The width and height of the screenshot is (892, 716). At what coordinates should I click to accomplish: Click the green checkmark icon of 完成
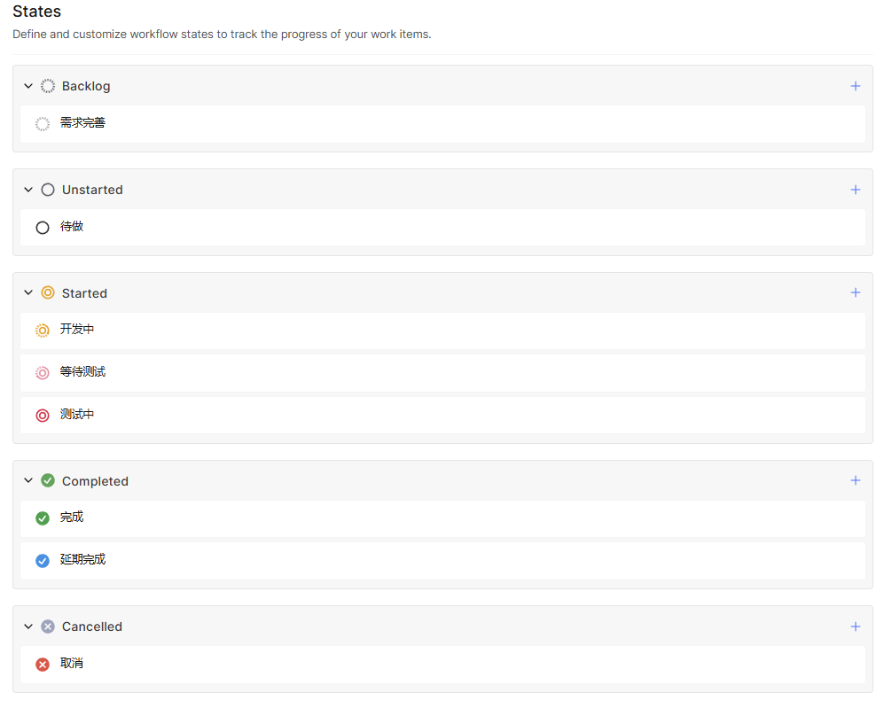click(43, 518)
